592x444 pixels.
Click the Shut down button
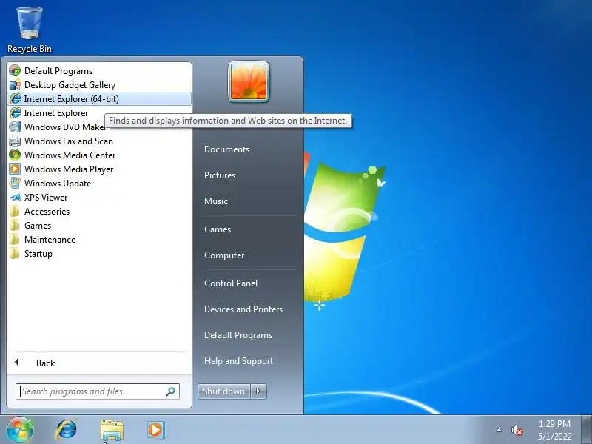click(x=223, y=391)
